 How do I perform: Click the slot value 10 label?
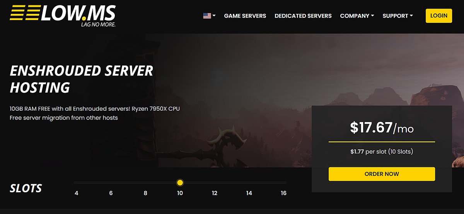click(x=180, y=193)
